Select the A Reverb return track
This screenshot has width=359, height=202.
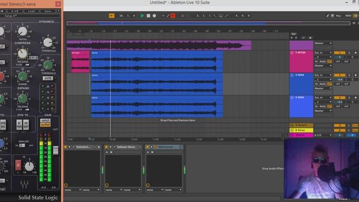click(301, 125)
